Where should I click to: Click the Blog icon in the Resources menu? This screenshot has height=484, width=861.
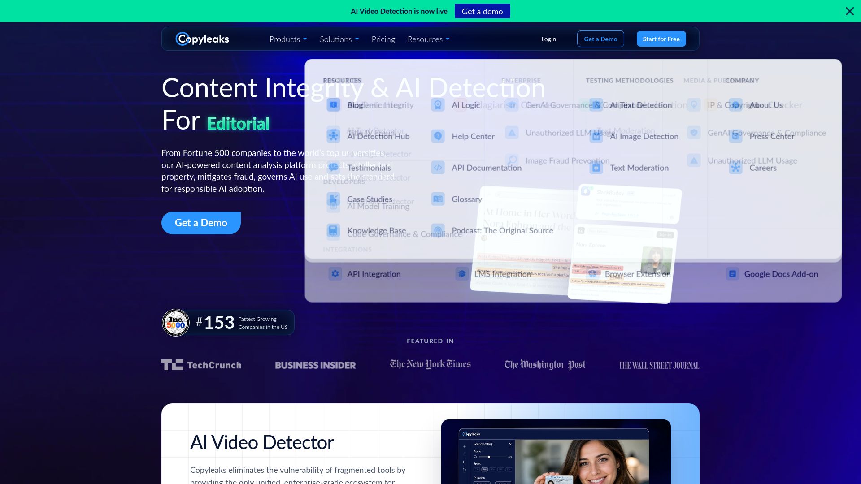[333, 105]
